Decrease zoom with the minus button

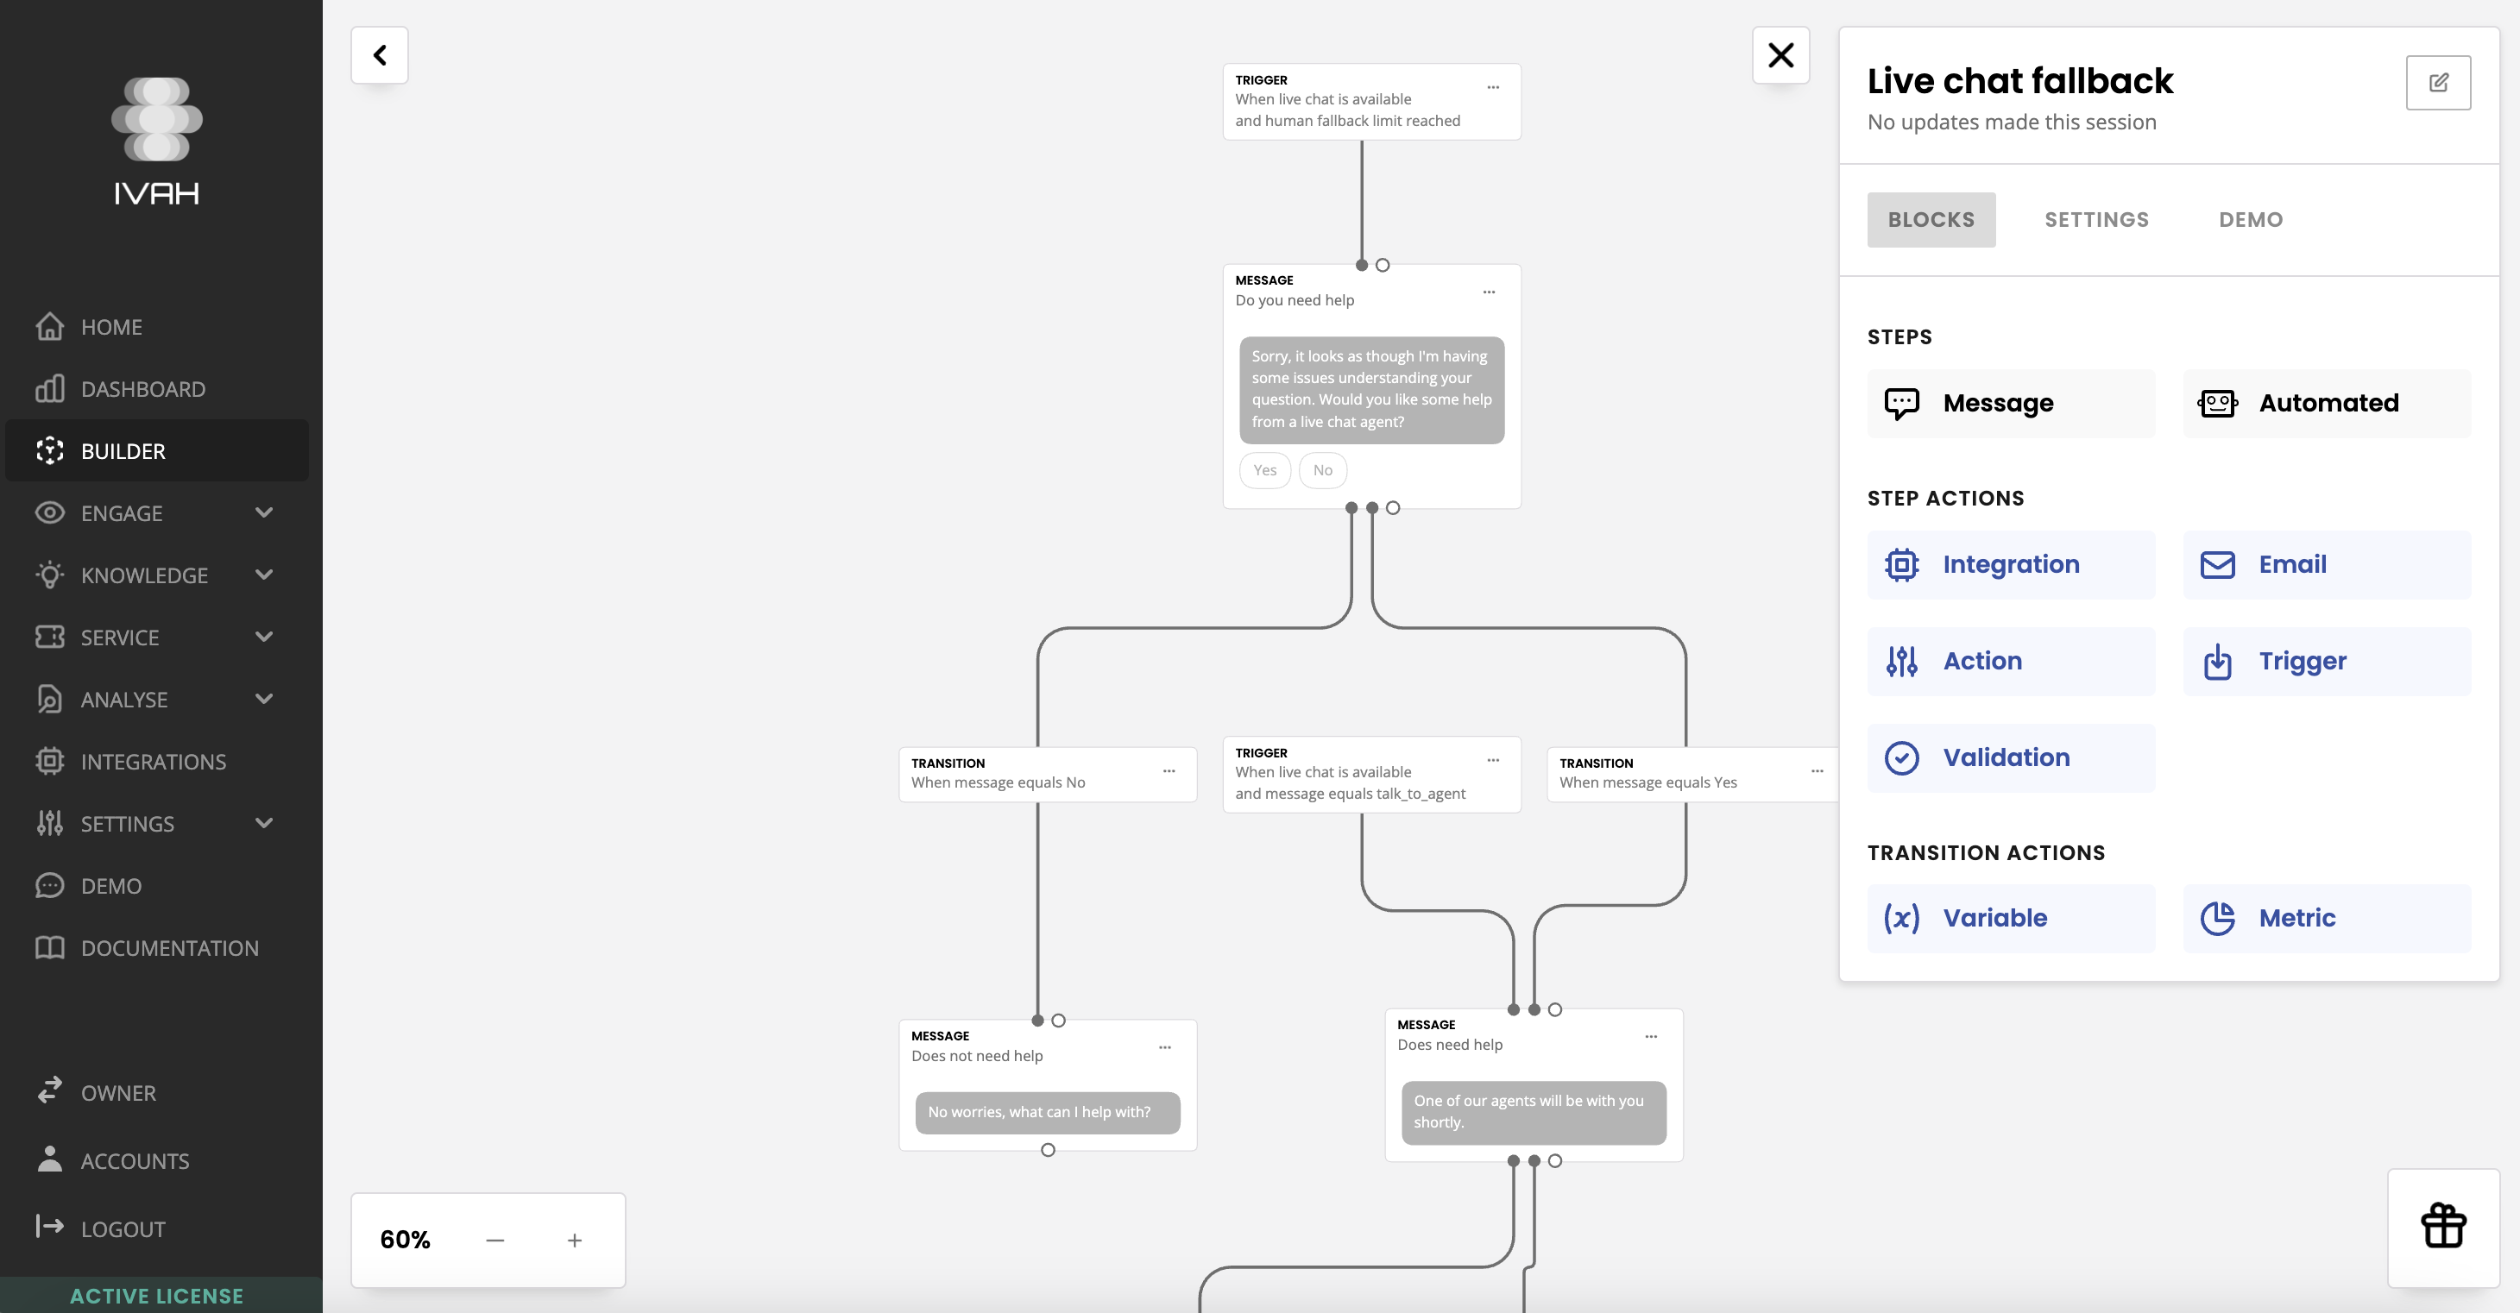(x=495, y=1240)
